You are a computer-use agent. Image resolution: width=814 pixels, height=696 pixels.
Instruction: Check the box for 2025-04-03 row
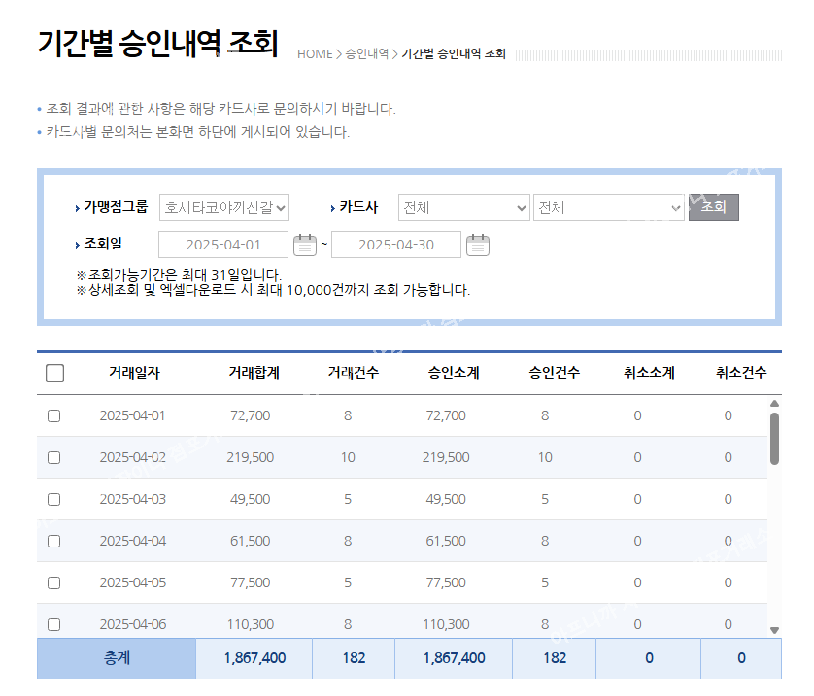coord(54,499)
